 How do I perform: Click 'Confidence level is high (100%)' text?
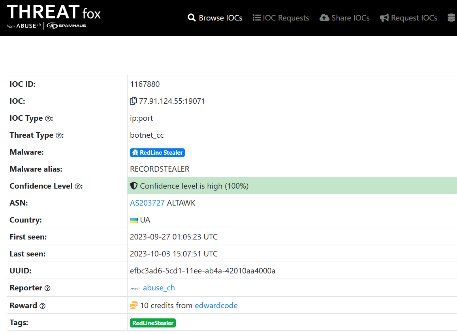click(194, 186)
